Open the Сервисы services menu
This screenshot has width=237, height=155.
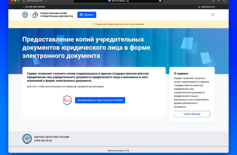[x=87, y=15]
